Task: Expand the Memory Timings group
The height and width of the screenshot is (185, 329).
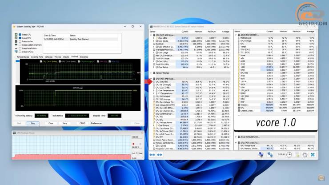Action: (151, 73)
